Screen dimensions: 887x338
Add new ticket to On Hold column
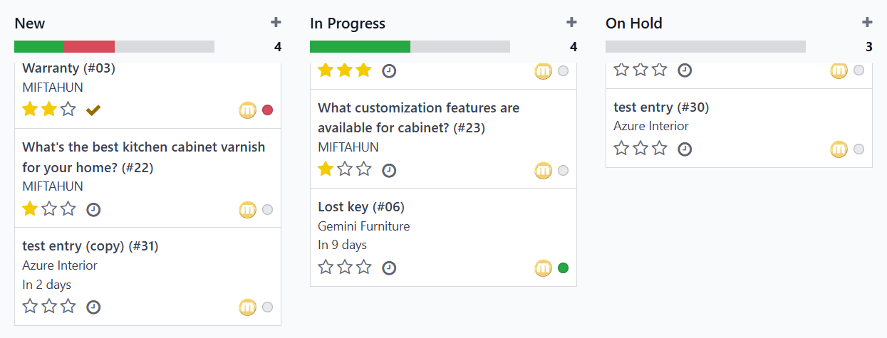[867, 23]
